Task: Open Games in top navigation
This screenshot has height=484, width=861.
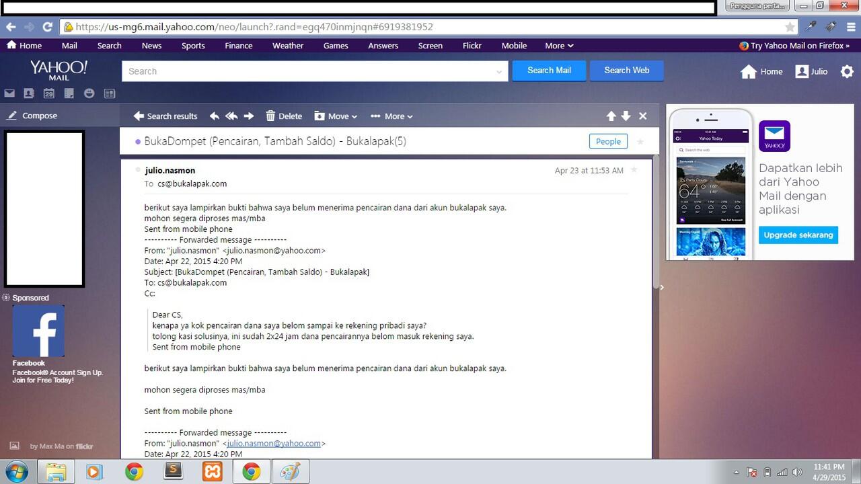Action: click(x=336, y=46)
